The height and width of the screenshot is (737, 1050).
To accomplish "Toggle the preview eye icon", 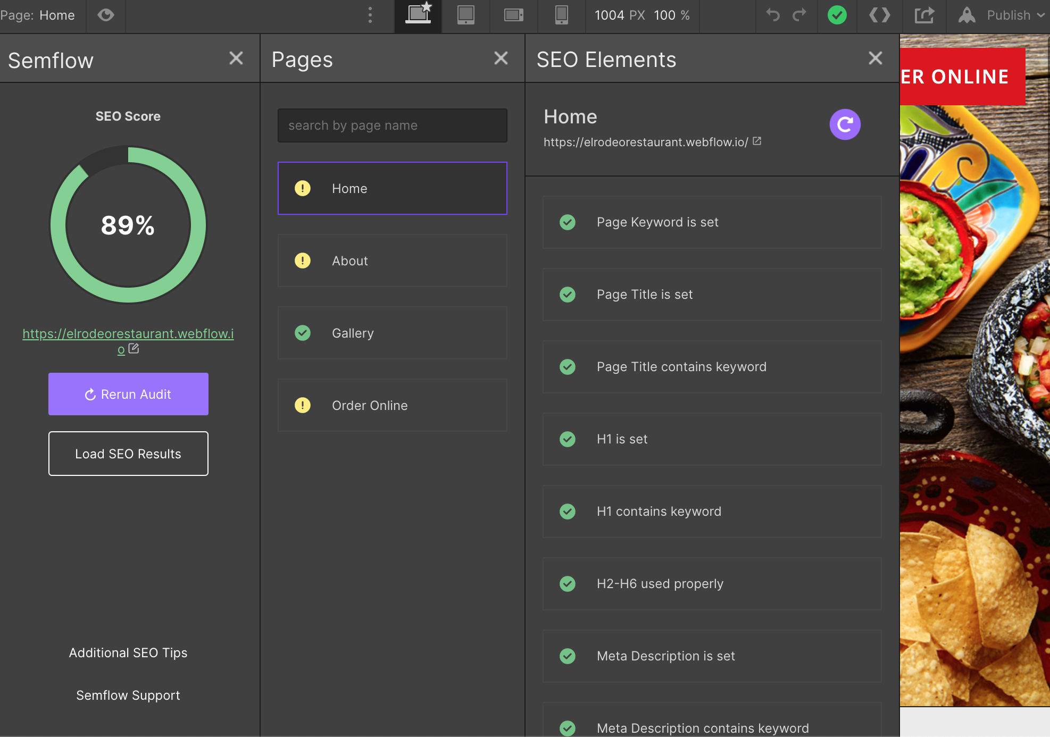I will pos(106,15).
